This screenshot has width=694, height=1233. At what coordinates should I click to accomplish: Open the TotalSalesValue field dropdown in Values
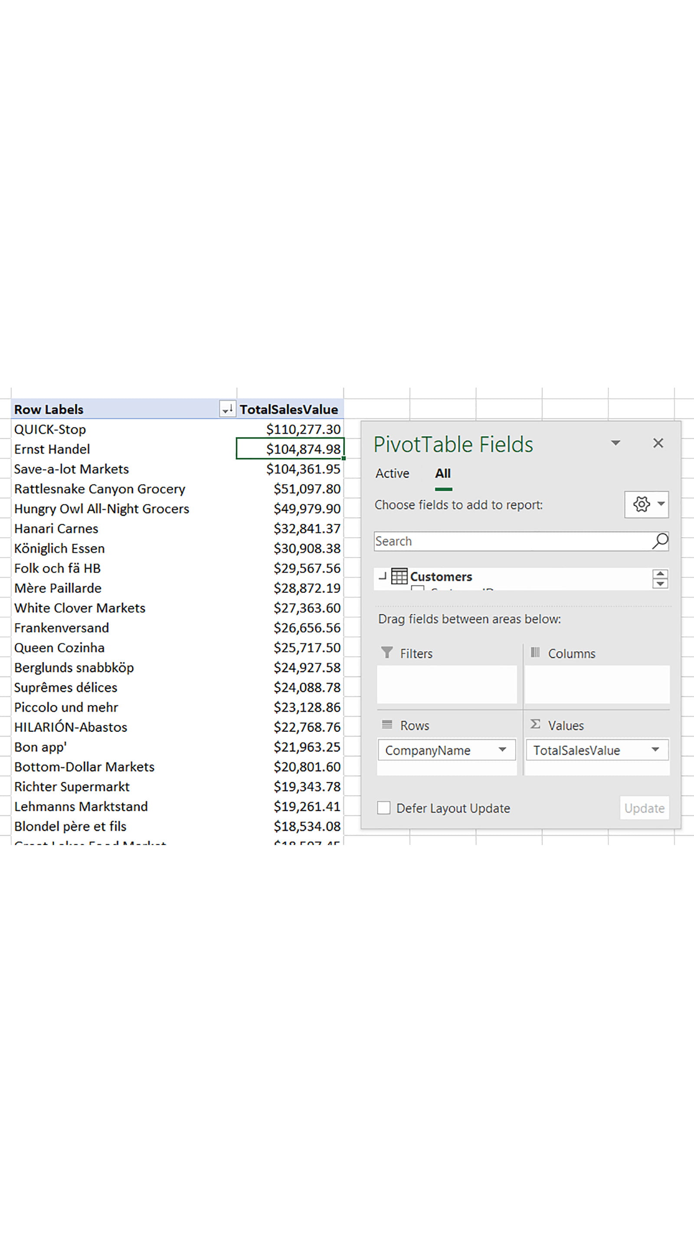(655, 750)
